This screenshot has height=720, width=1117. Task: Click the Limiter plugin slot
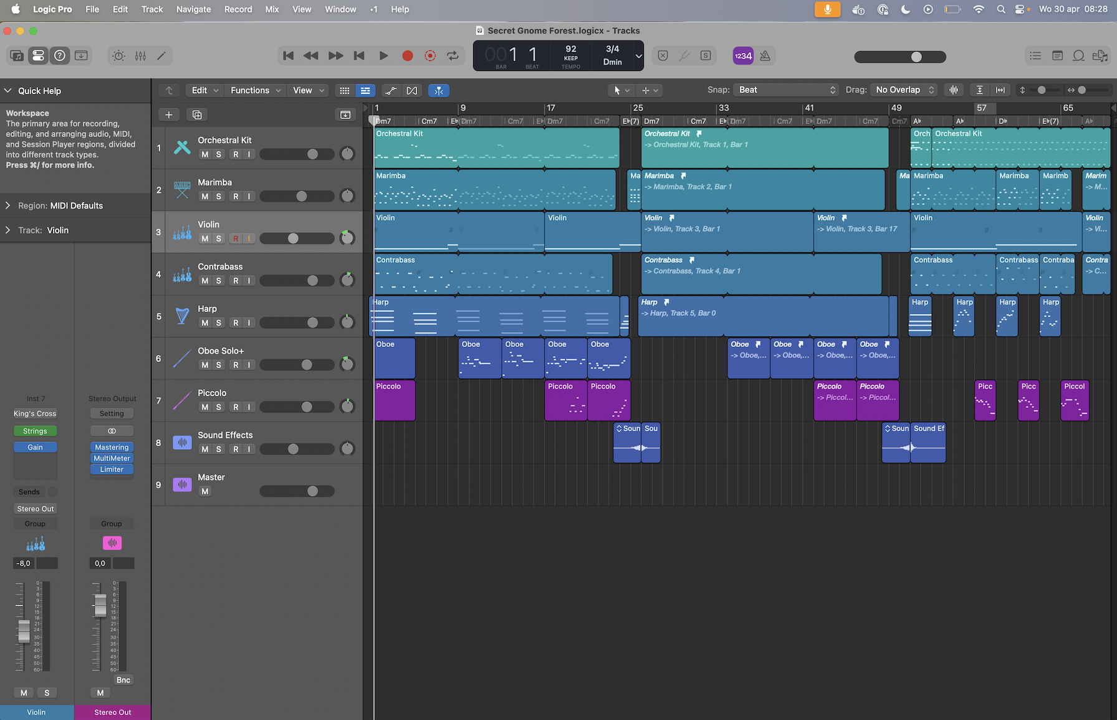point(112,470)
